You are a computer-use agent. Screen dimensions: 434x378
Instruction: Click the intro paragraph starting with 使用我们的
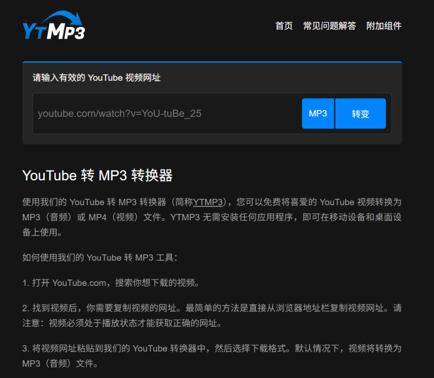(x=212, y=217)
